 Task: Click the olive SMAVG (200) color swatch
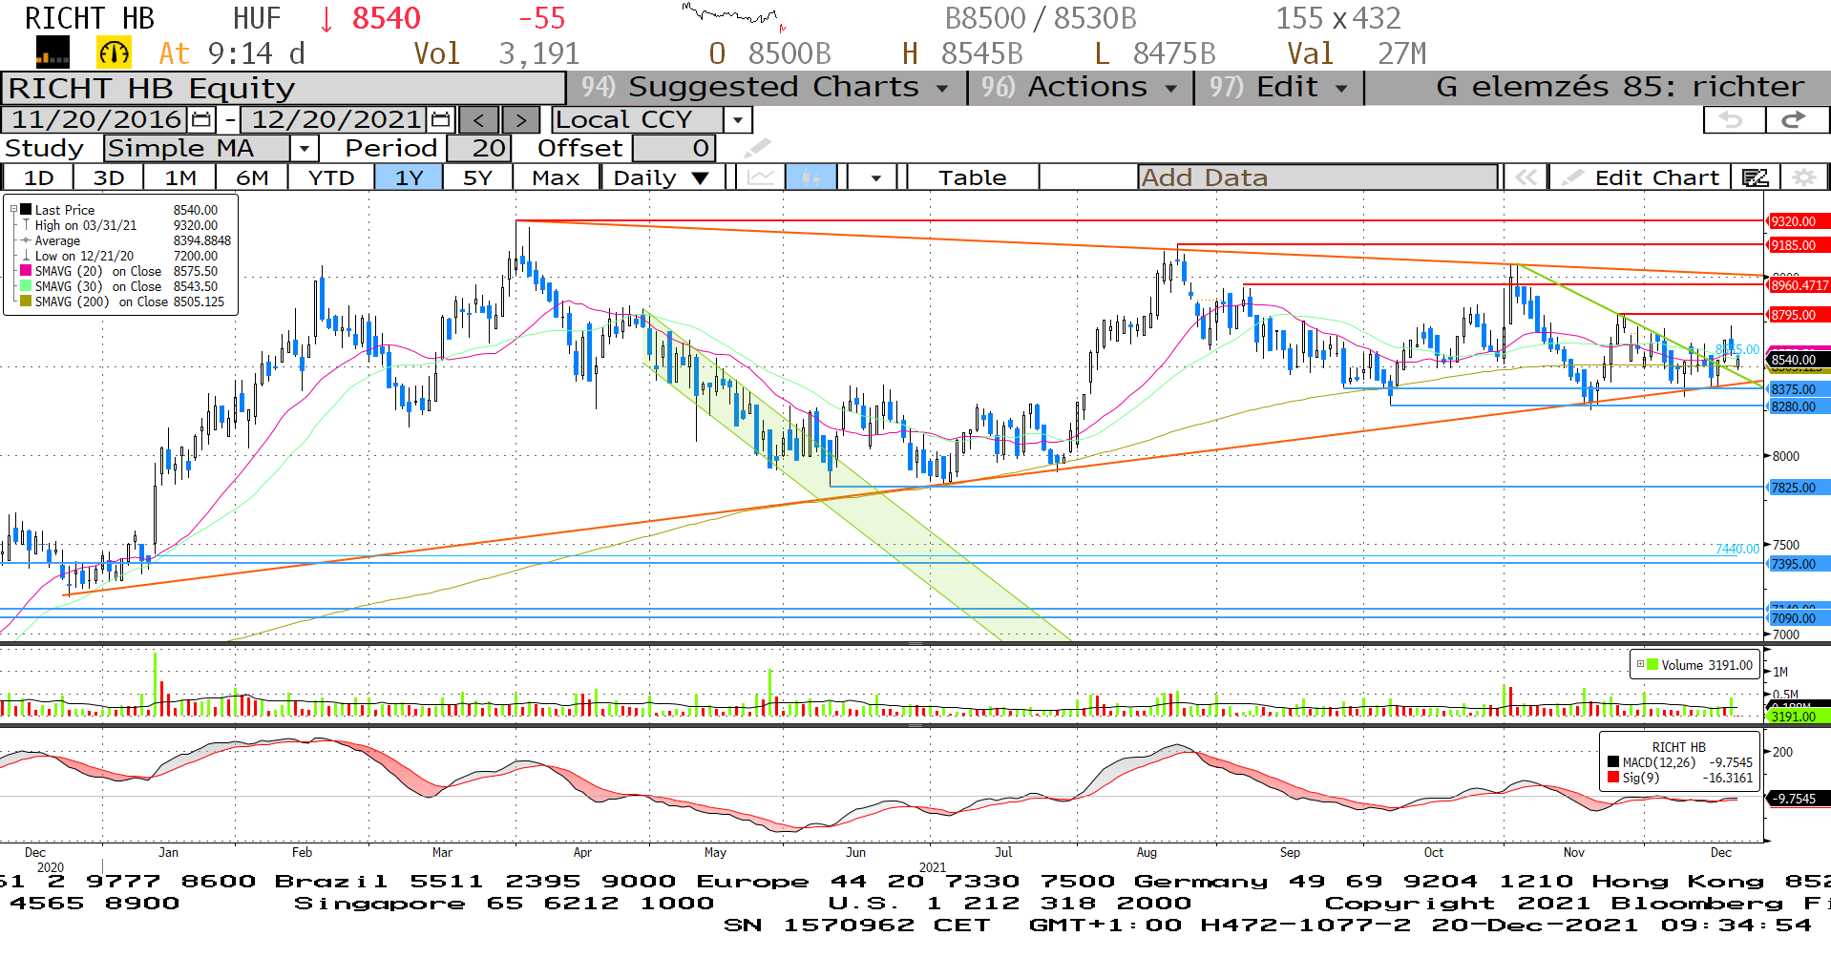(x=27, y=302)
